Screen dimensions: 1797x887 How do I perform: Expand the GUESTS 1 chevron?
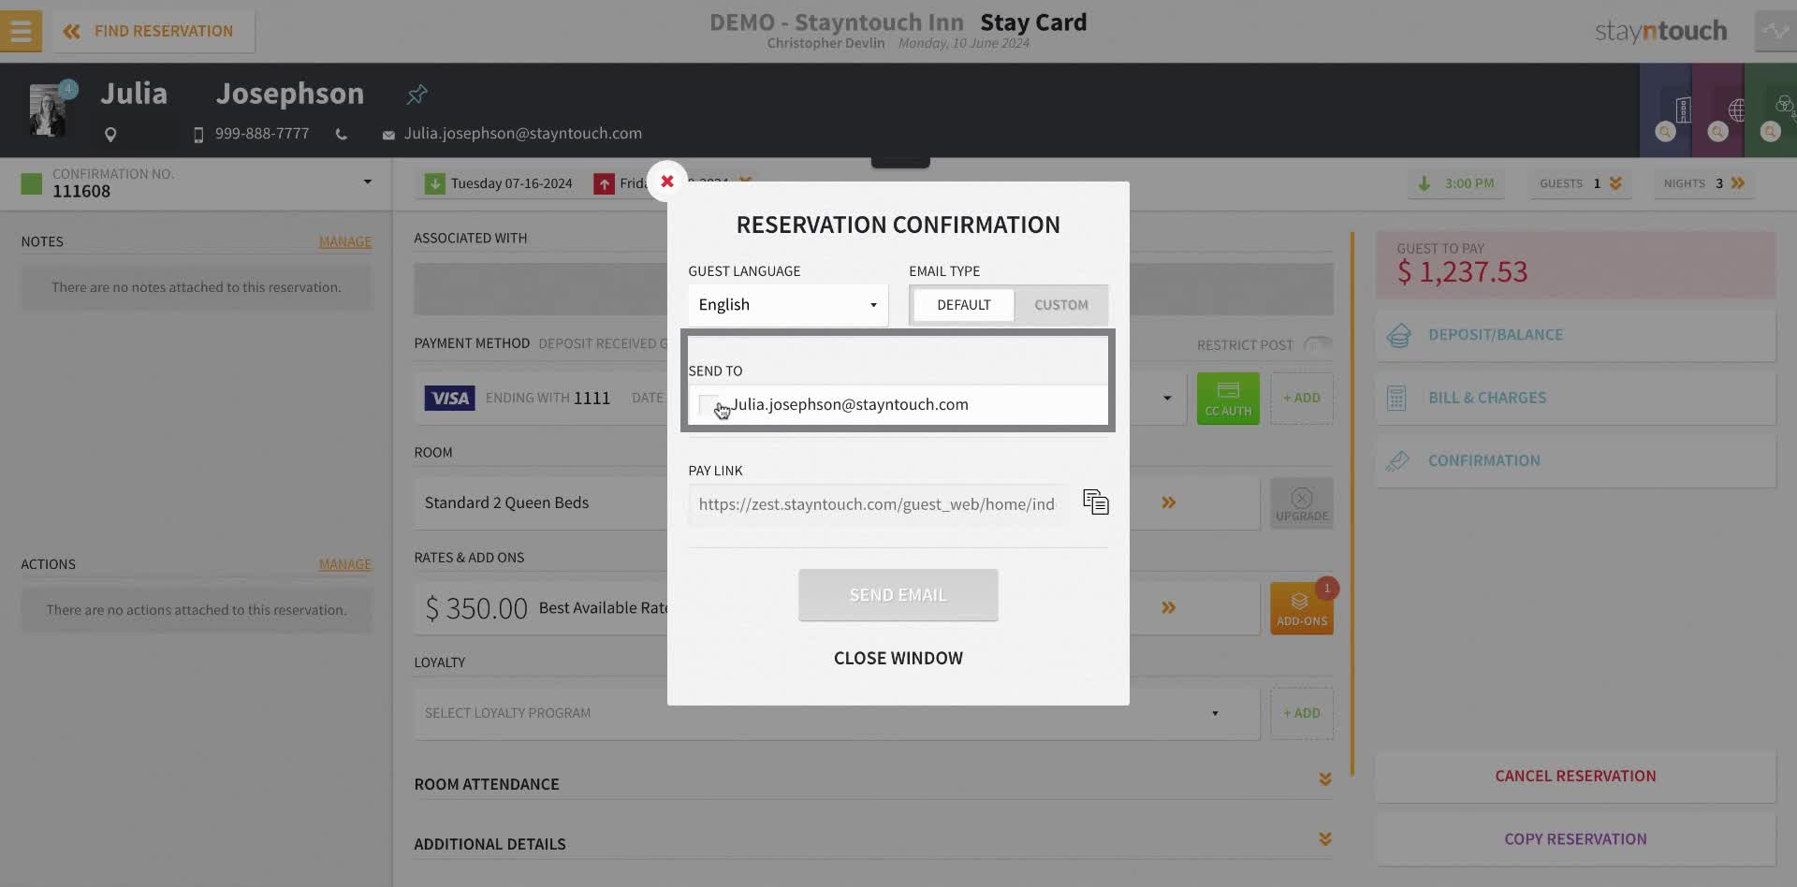pos(1615,183)
